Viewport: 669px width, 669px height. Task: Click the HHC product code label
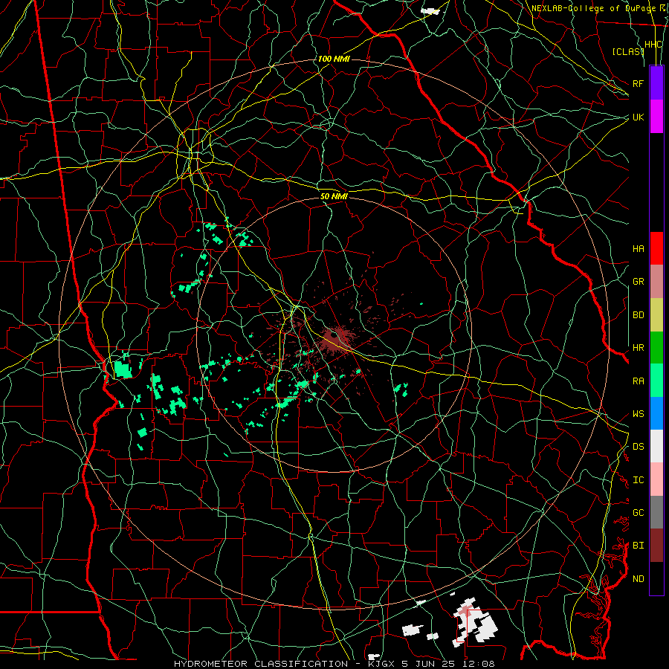(x=653, y=45)
